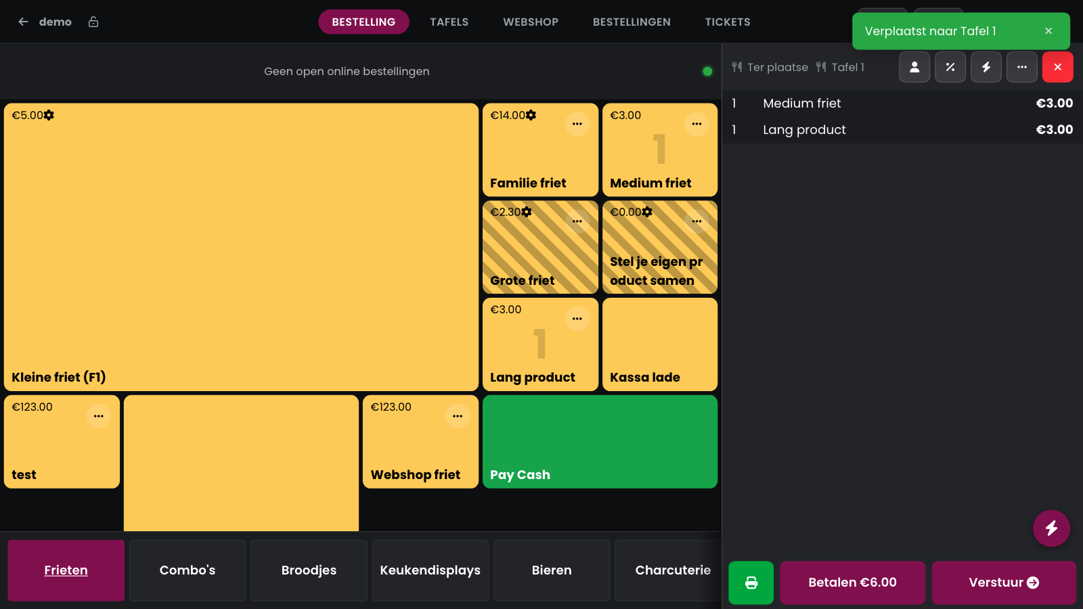Go to the BESTELLINGEN tab
Viewport: 1083px width, 609px height.
632,22
